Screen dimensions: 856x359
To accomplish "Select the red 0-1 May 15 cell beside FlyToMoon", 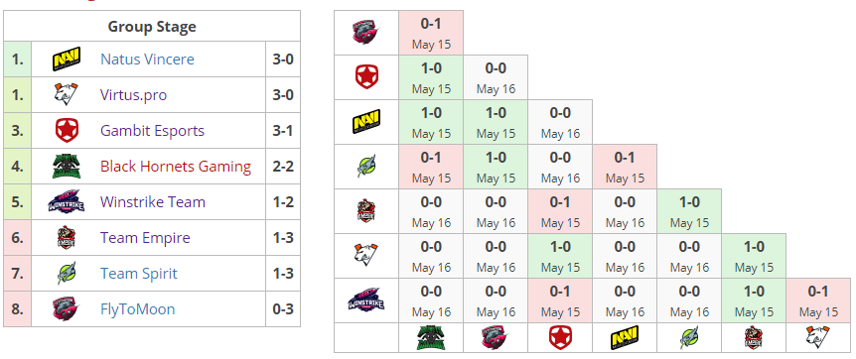I will tap(431, 33).
